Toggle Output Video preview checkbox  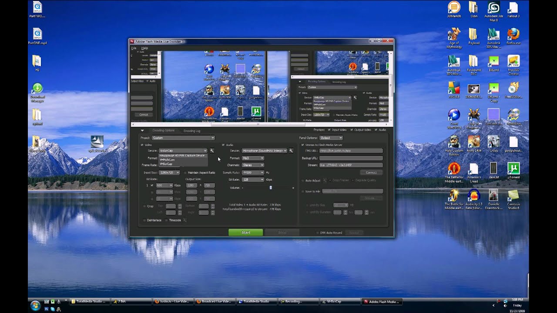(352, 130)
